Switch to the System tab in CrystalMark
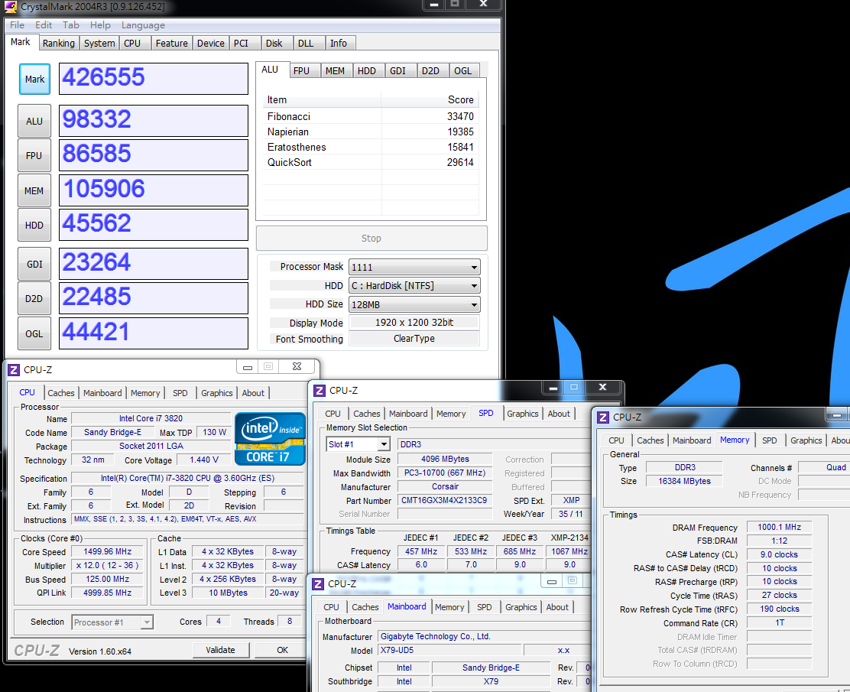Image resolution: width=850 pixels, height=692 pixels. [x=99, y=44]
